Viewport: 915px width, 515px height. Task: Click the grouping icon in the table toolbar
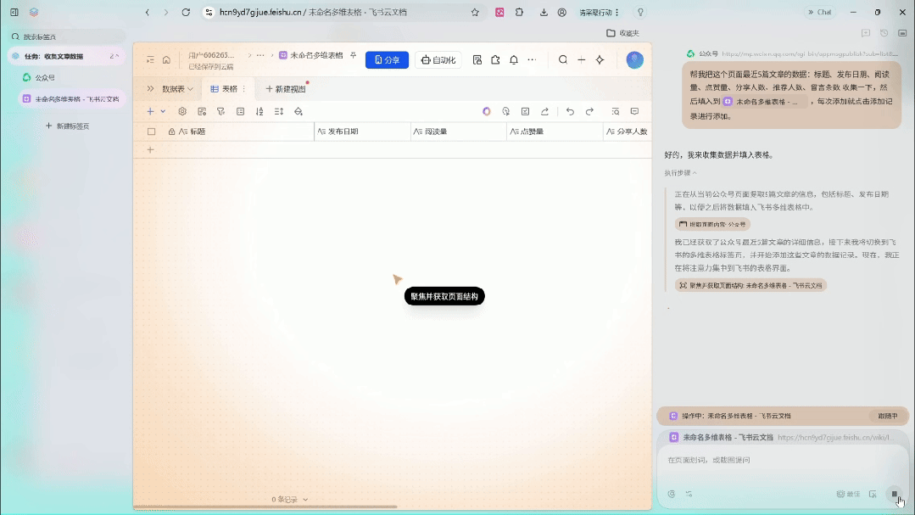tap(241, 111)
